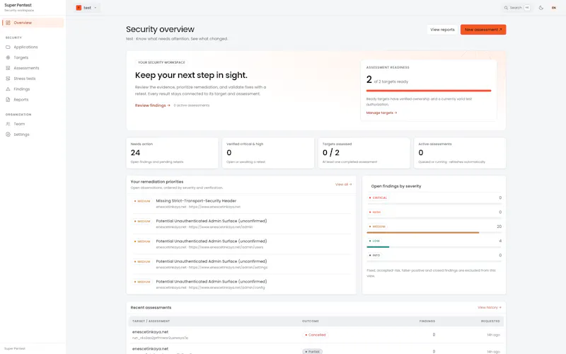Open the EN language selector
The width and height of the screenshot is (566, 354).
554,8
